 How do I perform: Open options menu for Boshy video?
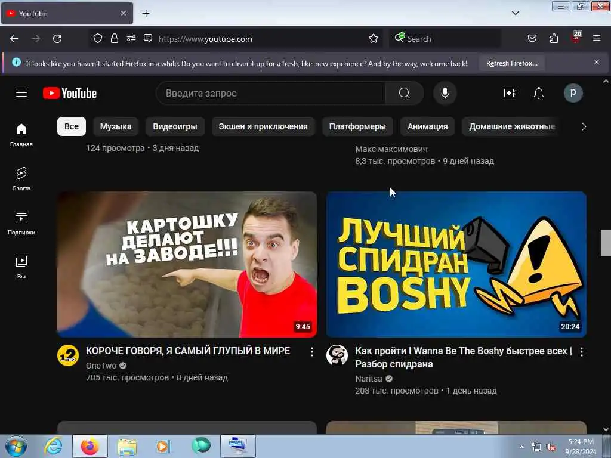[581, 352]
